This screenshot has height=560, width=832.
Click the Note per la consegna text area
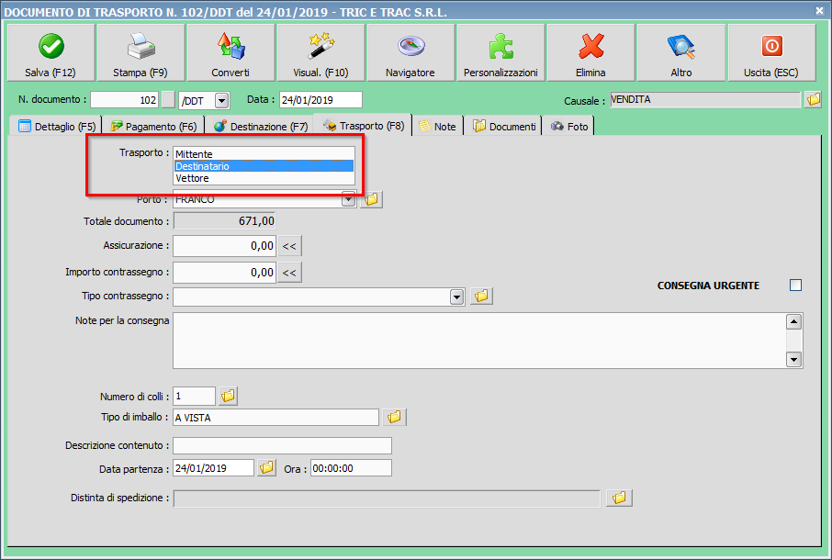coord(479,341)
